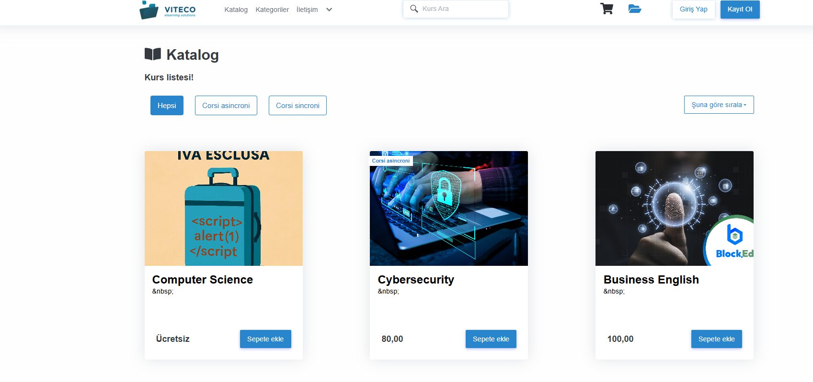Viewport: 813px width, 382px height.
Task: Click the blue open folder icon
Action: point(635,9)
